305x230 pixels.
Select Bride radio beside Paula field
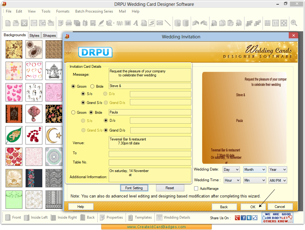(91, 113)
